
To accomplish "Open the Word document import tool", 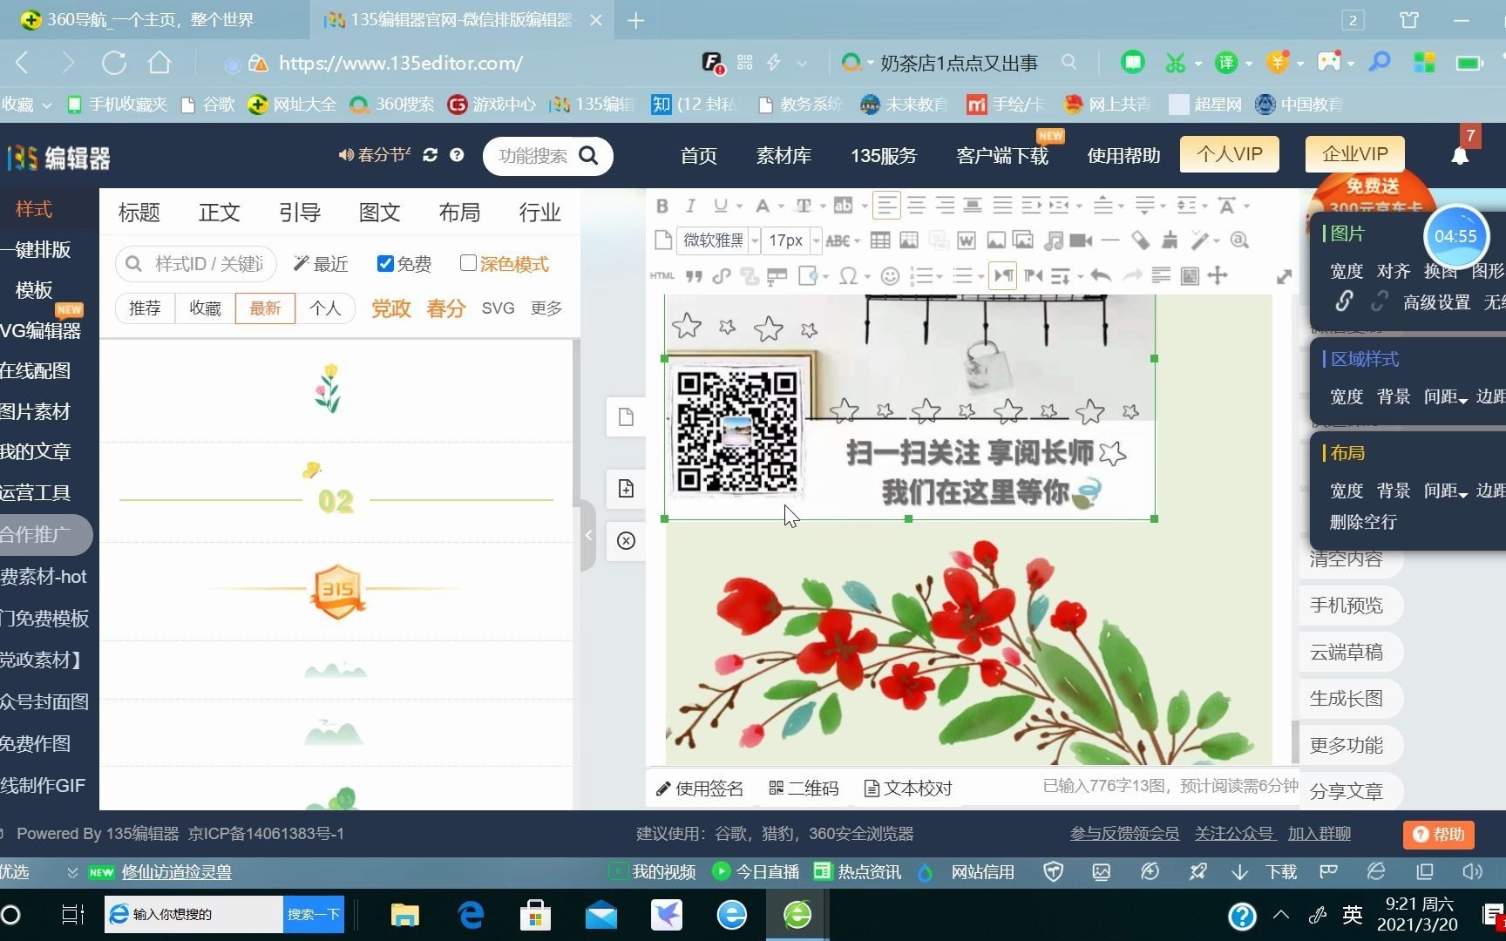I will (x=966, y=240).
